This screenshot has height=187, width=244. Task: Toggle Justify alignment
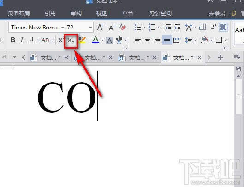coord(167,40)
